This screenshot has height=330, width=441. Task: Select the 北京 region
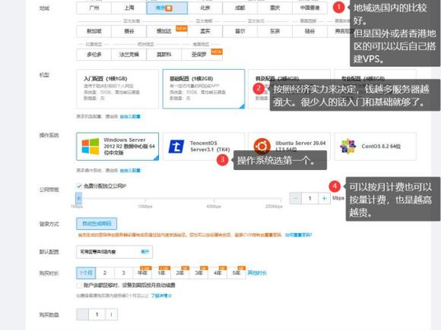205,8
